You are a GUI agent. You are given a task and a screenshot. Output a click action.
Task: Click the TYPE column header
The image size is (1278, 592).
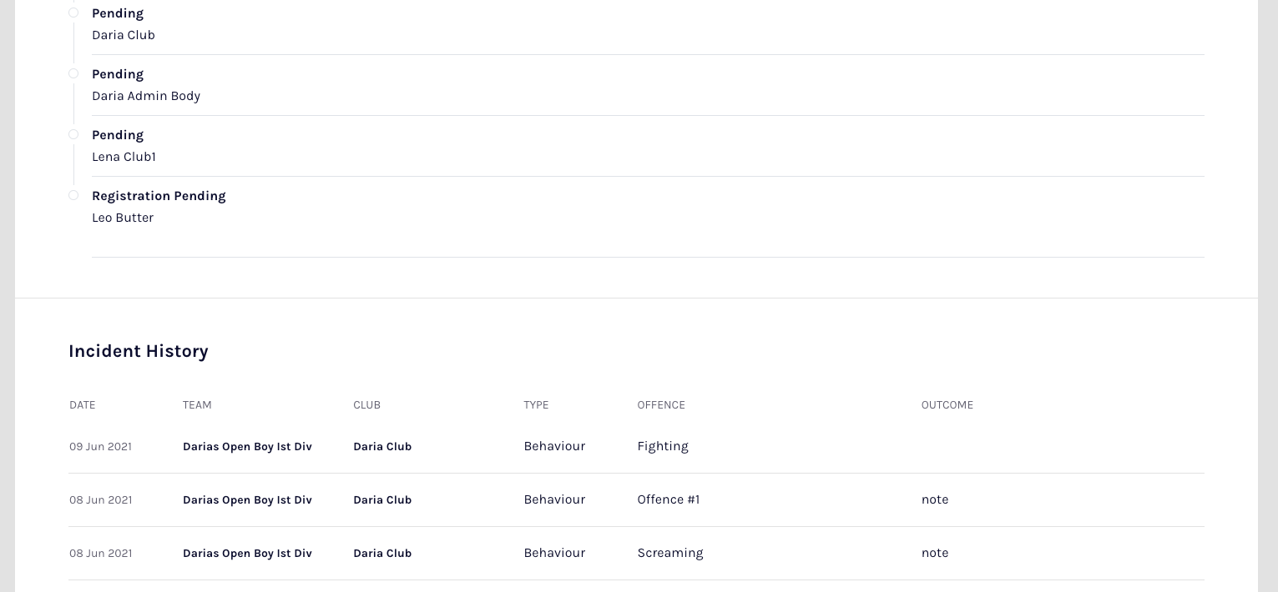click(x=536, y=405)
